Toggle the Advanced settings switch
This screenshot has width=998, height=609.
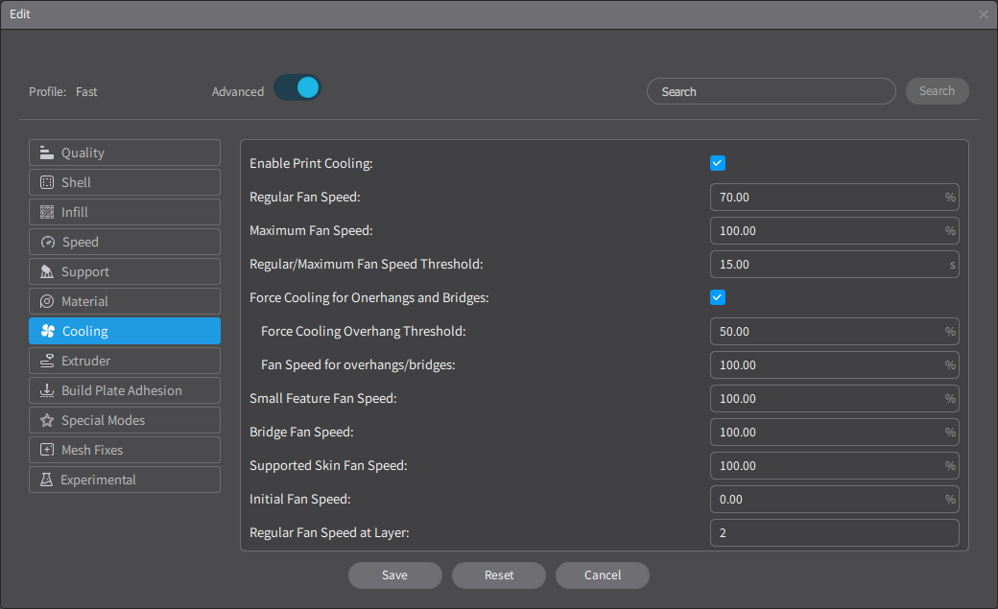pyautogui.click(x=297, y=86)
